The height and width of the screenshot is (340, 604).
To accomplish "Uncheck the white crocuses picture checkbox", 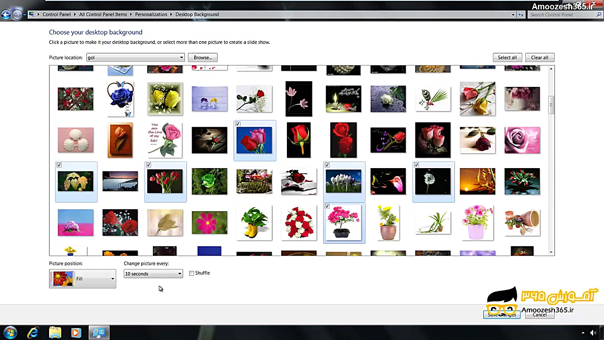I will pyautogui.click(x=327, y=165).
